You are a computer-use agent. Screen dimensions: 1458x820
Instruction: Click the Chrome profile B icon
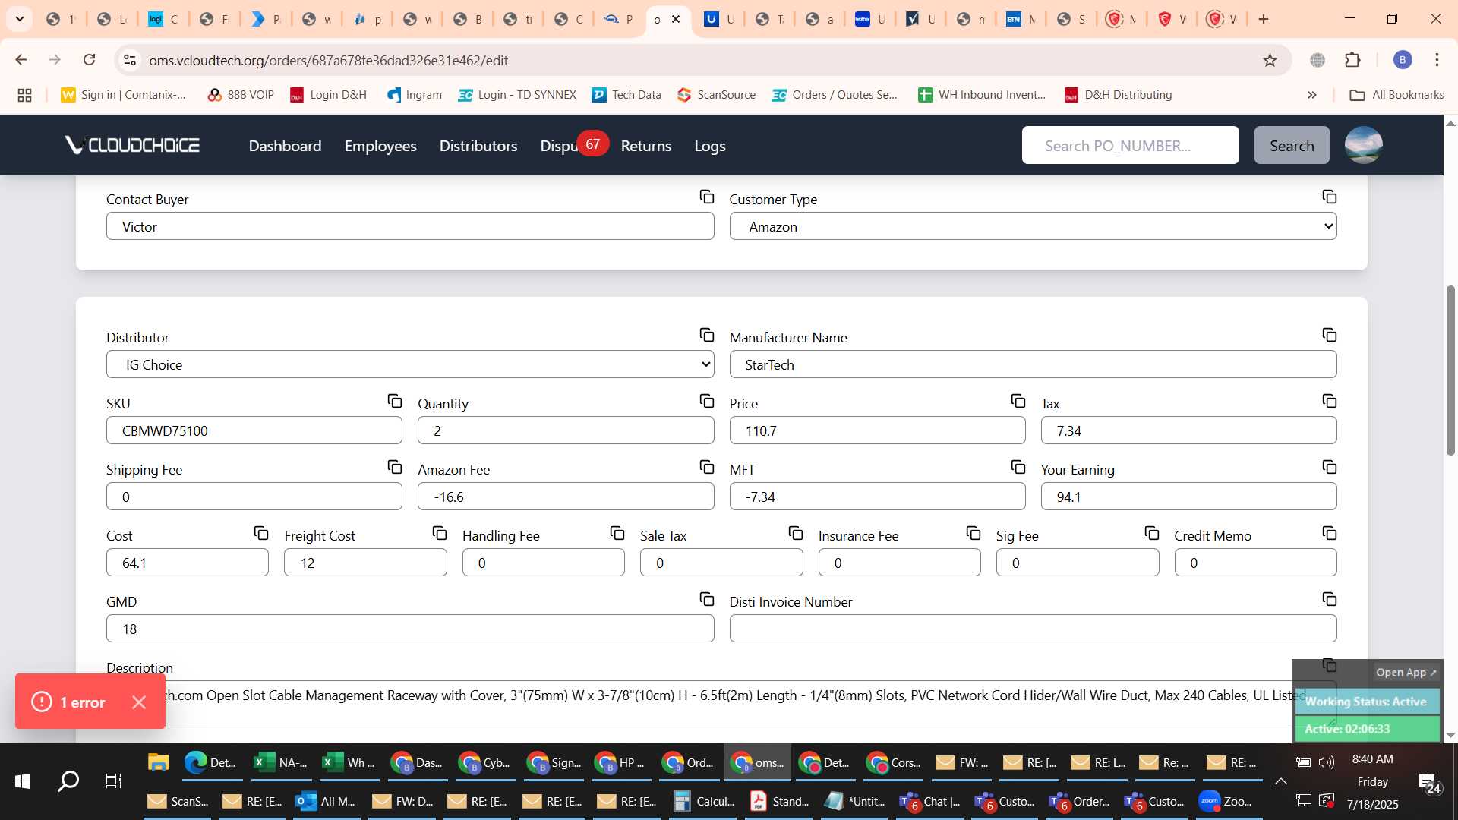click(x=1403, y=60)
